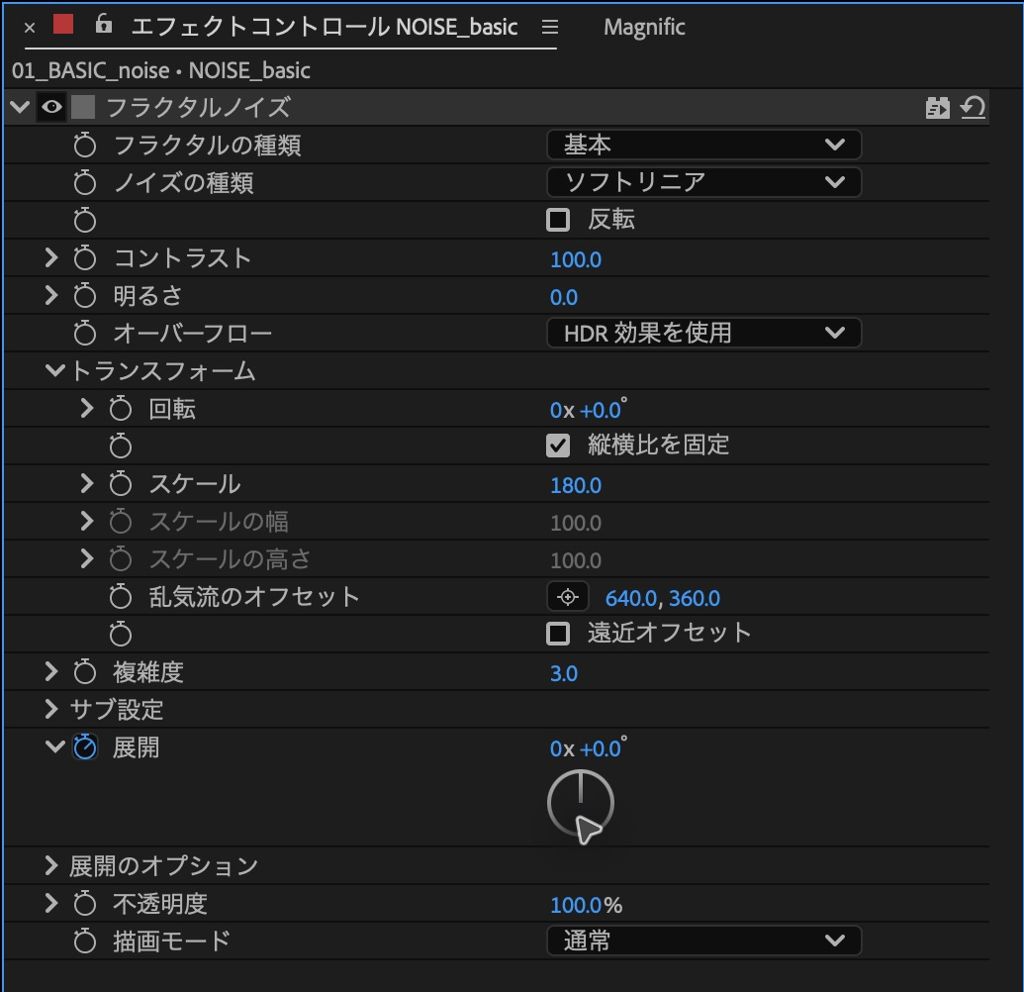This screenshot has height=992, width=1024.
Task: Toggle active blue stopwatch for 展開
Action: click(x=85, y=746)
